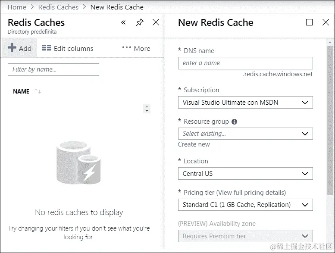
Task: Open Edit columns
Action: (68, 48)
